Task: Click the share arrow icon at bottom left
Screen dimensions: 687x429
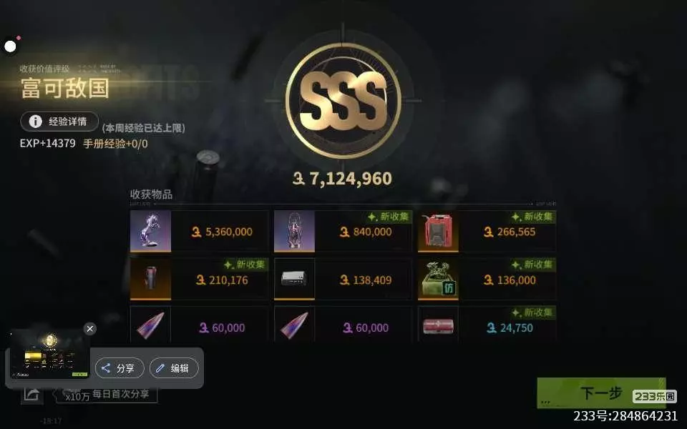Action: 32,395
